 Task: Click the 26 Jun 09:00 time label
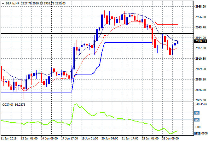(x=170, y=139)
